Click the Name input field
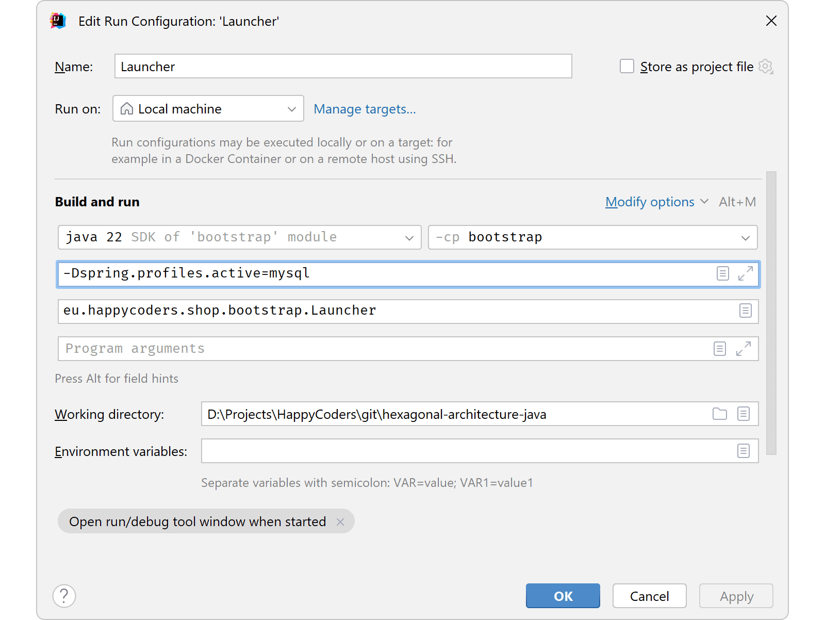Viewport: 825px width, 620px height. 343,66
